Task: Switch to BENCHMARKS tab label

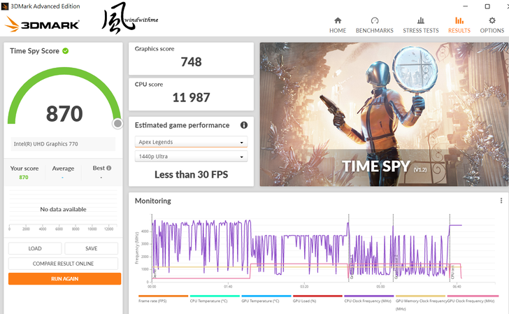Action: tap(375, 31)
